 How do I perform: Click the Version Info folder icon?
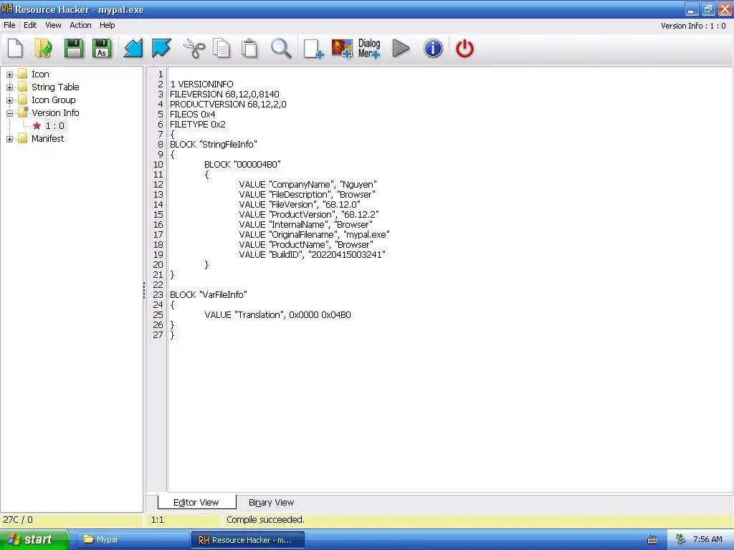(23, 112)
